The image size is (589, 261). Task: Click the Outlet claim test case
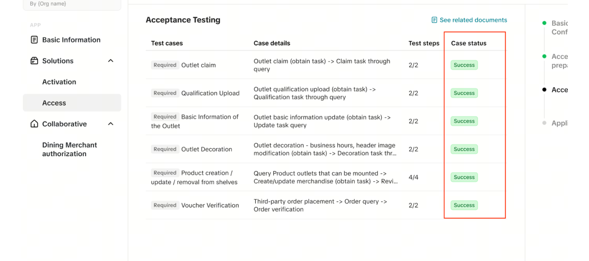coord(198,65)
